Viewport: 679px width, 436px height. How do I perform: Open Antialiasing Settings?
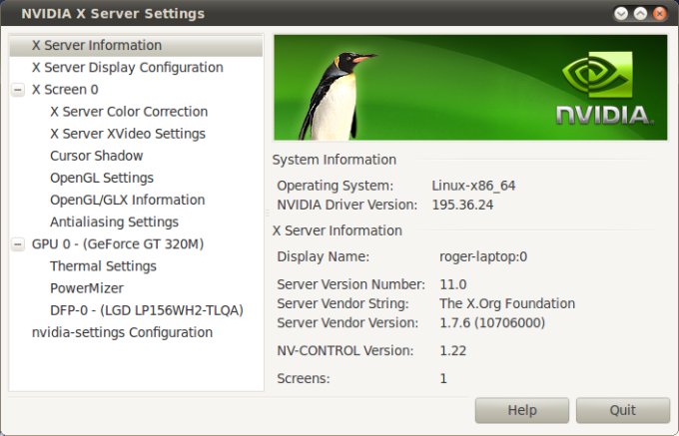[x=114, y=221]
